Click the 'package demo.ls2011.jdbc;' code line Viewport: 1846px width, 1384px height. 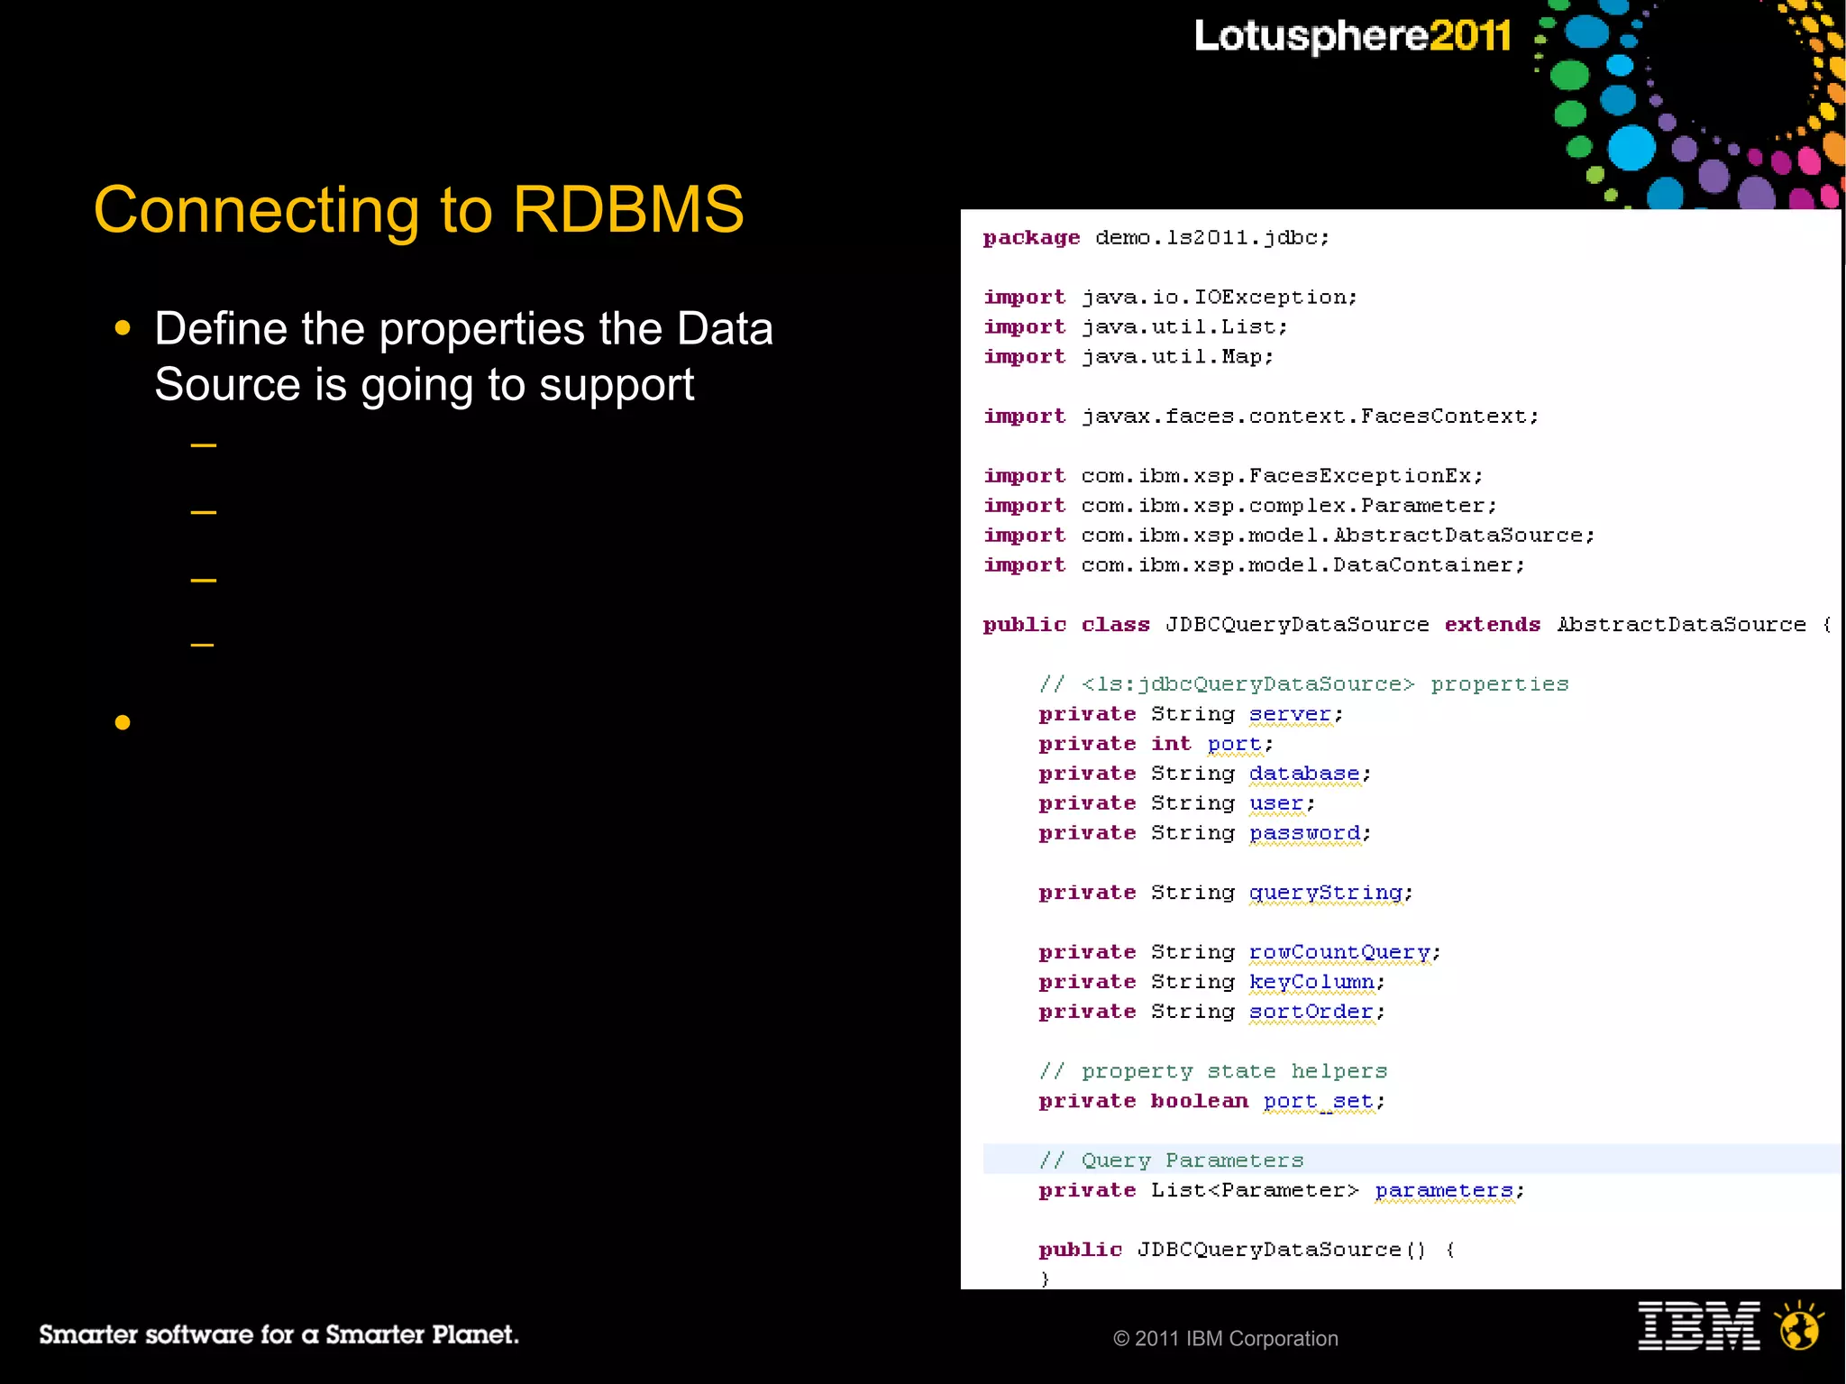click(x=1156, y=238)
